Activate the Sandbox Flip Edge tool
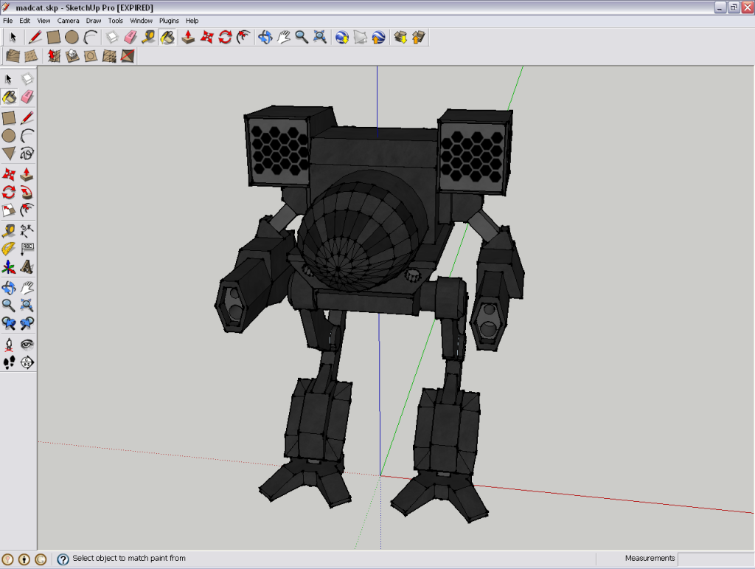The width and height of the screenshot is (755, 569). tap(127, 56)
